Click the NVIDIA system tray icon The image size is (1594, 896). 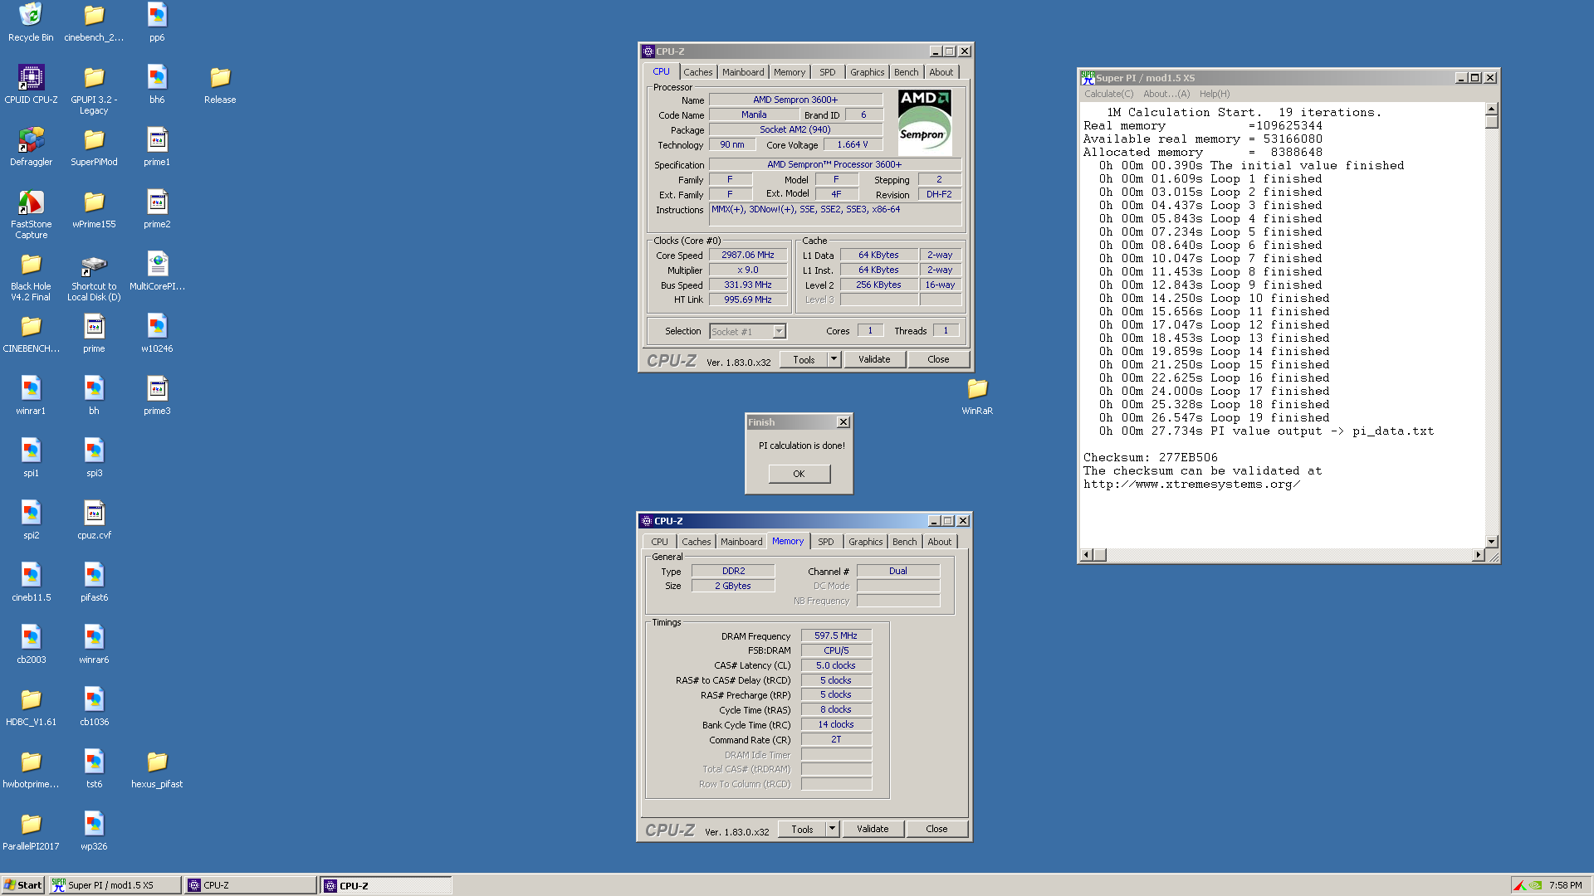(1536, 885)
